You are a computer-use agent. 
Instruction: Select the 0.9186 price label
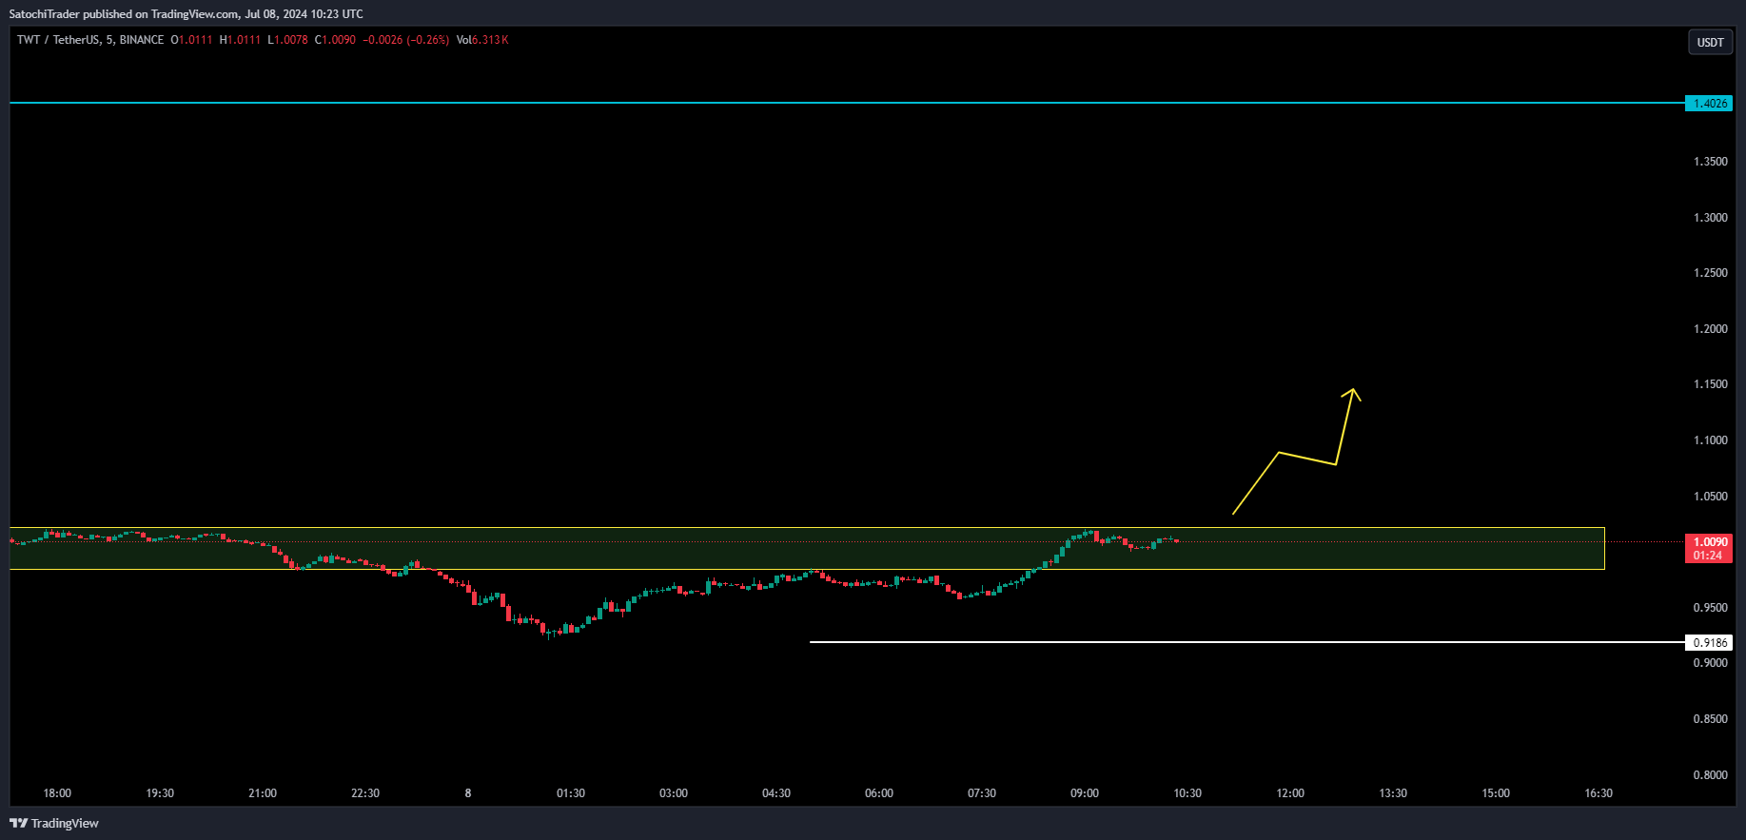(1709, 643)
